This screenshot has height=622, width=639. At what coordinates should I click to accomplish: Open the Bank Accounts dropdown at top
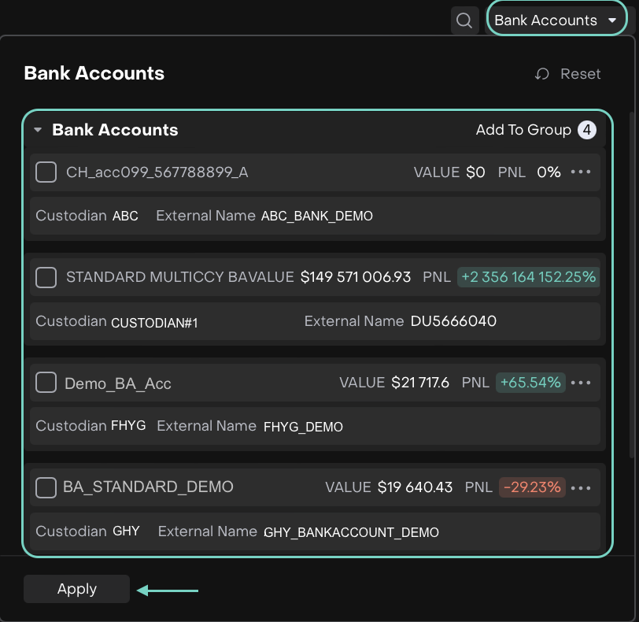[x=556, y=20]
